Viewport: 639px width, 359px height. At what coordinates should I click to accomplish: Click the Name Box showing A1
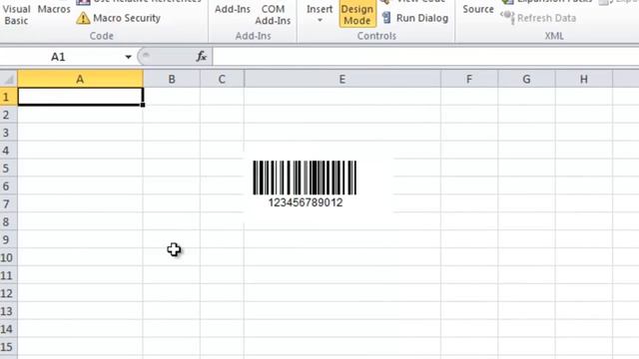tap(58, 57)
